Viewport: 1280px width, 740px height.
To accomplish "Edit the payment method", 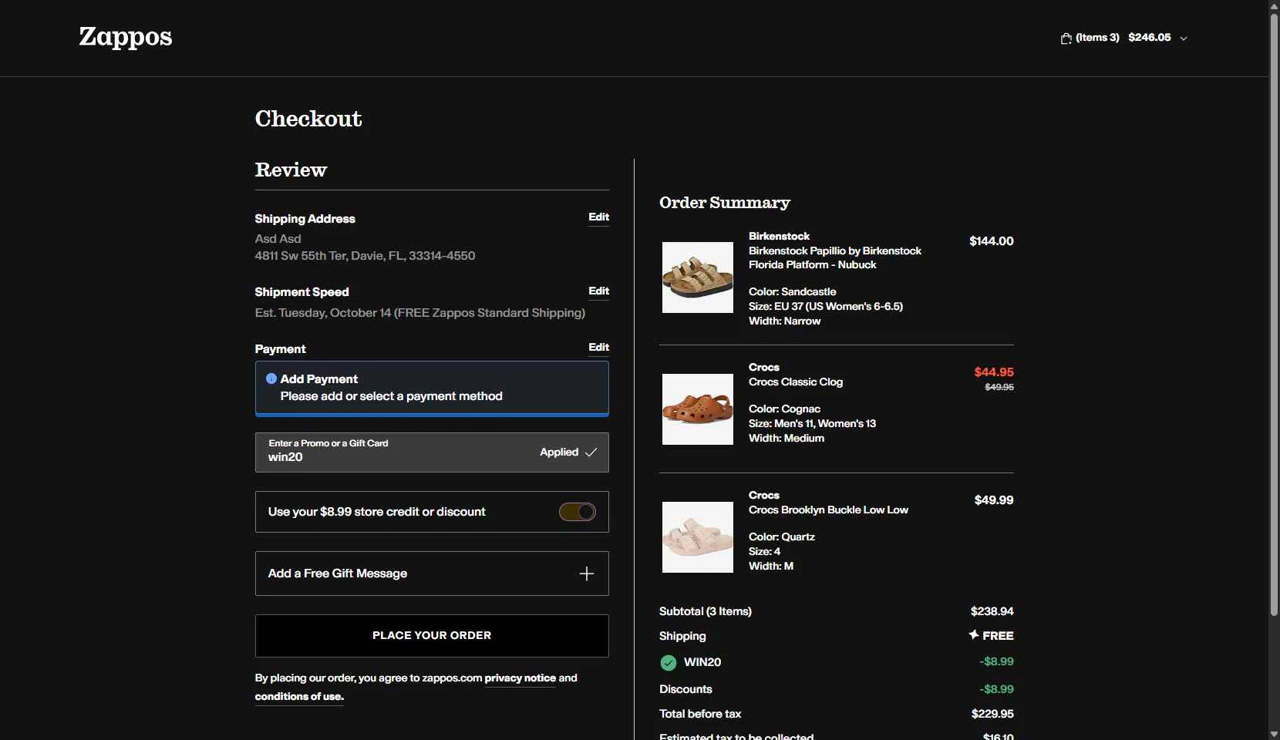I will (x=598, y=348).
